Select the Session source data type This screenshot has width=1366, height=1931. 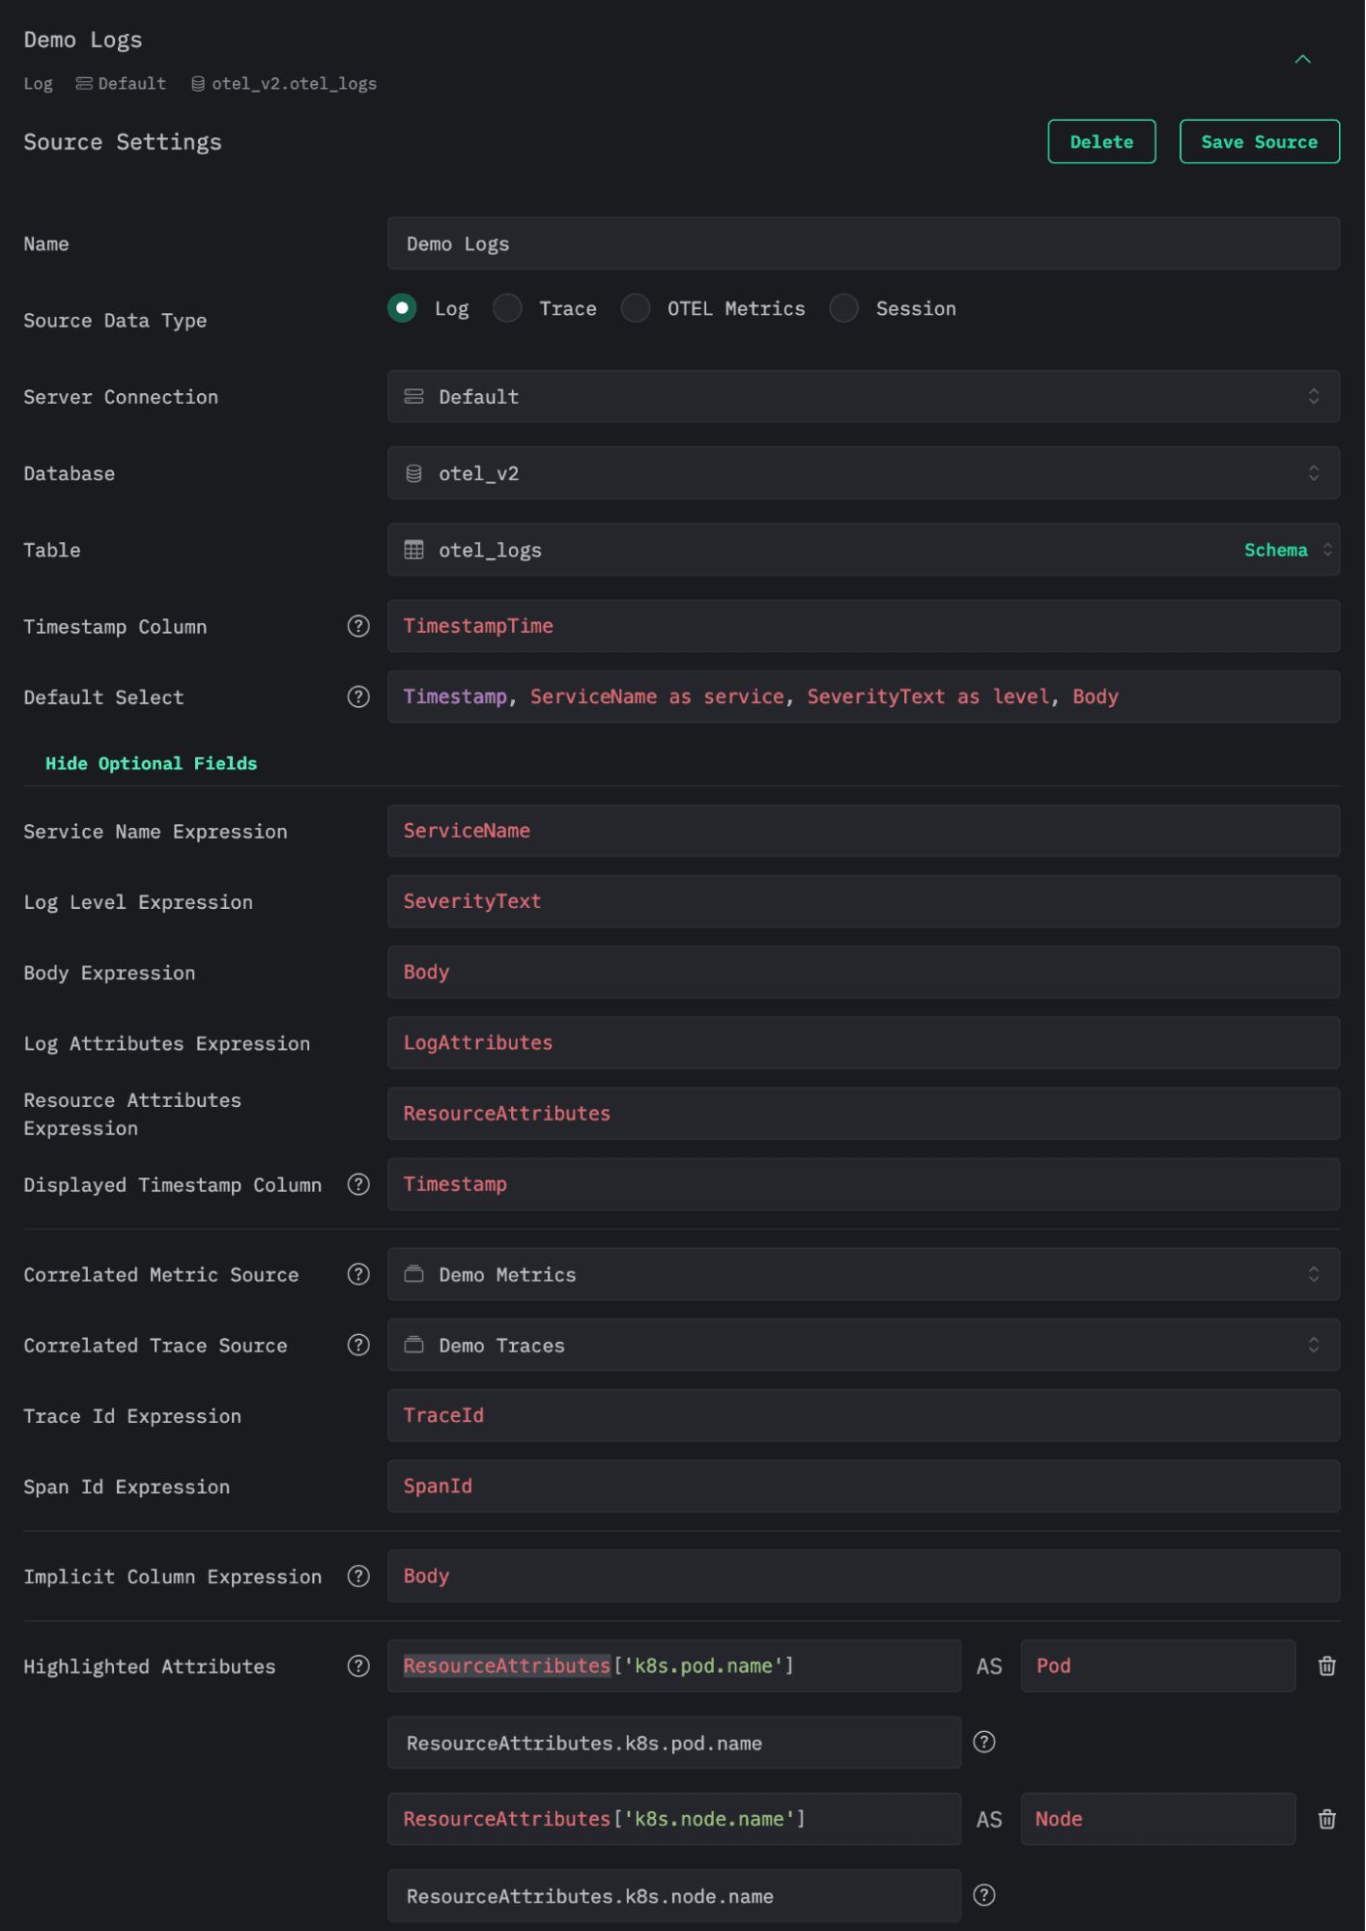point(843,308)
